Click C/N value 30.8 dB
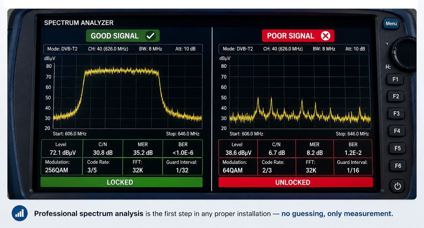 point(103,153)
